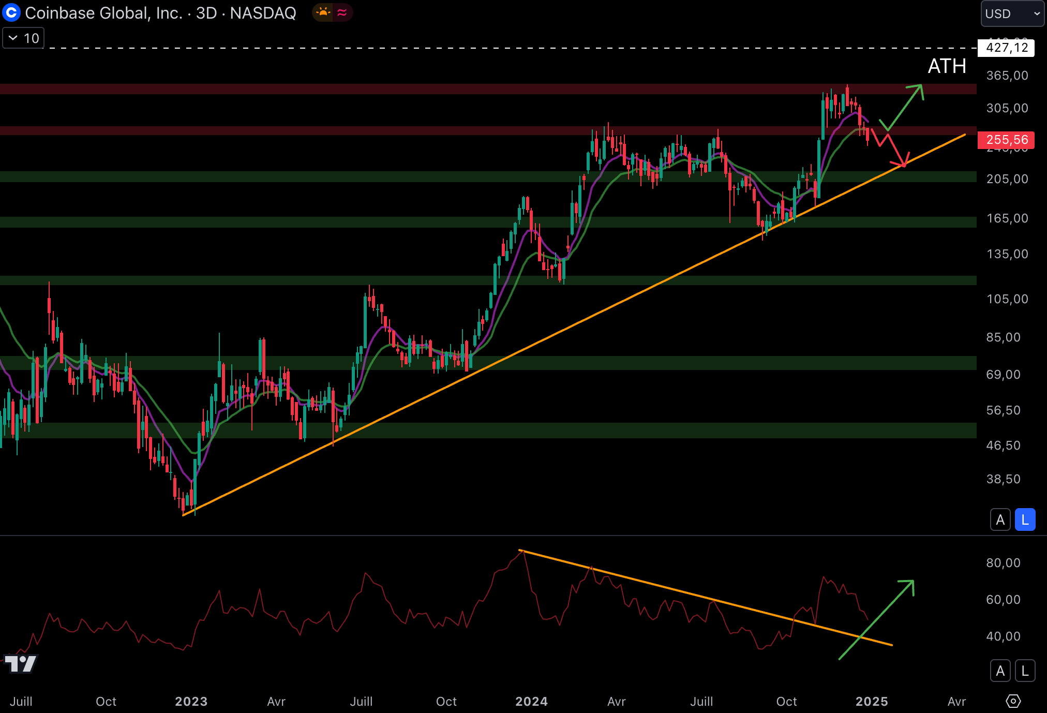This screenshot has width=1047, height=713.
Task: Toggle log scale L on main price pane
Action: click(1025, 519)
